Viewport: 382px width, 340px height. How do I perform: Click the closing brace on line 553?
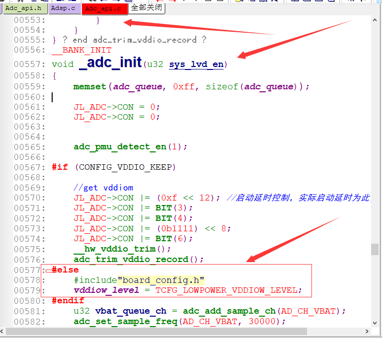click(98, 20)
